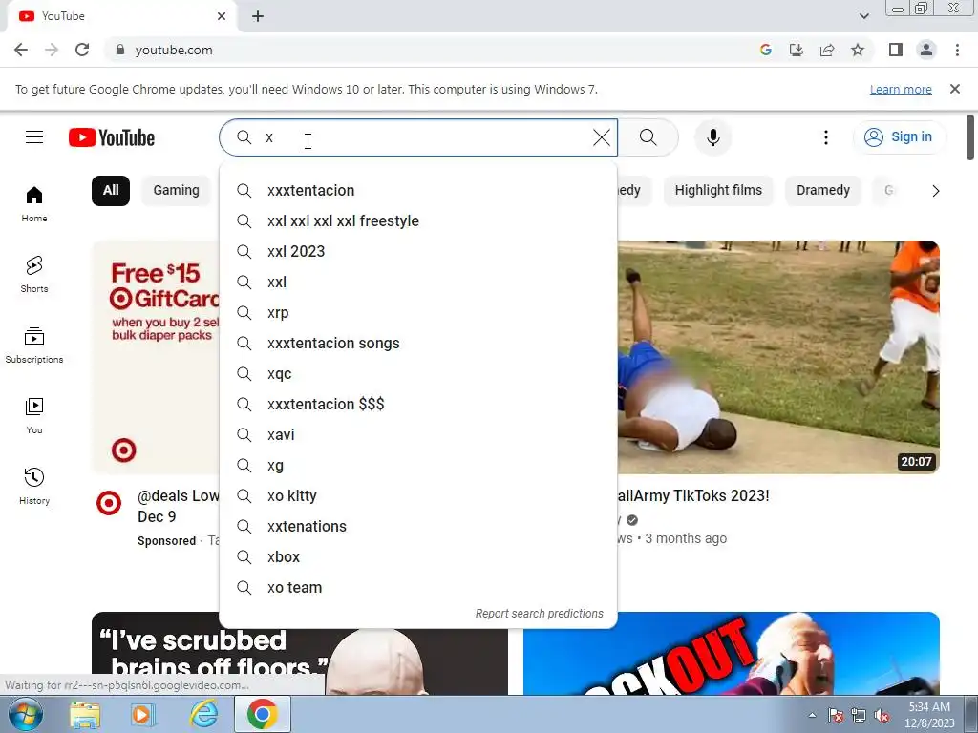978x733 pixels.
Task: Choose xxxtentacion $$$ suggestion
Action: coord(418,404)
